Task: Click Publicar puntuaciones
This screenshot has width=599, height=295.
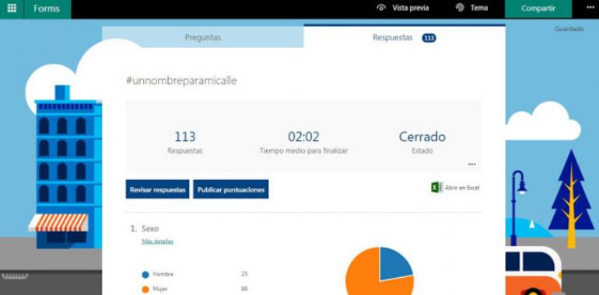Action: [231, 189]
